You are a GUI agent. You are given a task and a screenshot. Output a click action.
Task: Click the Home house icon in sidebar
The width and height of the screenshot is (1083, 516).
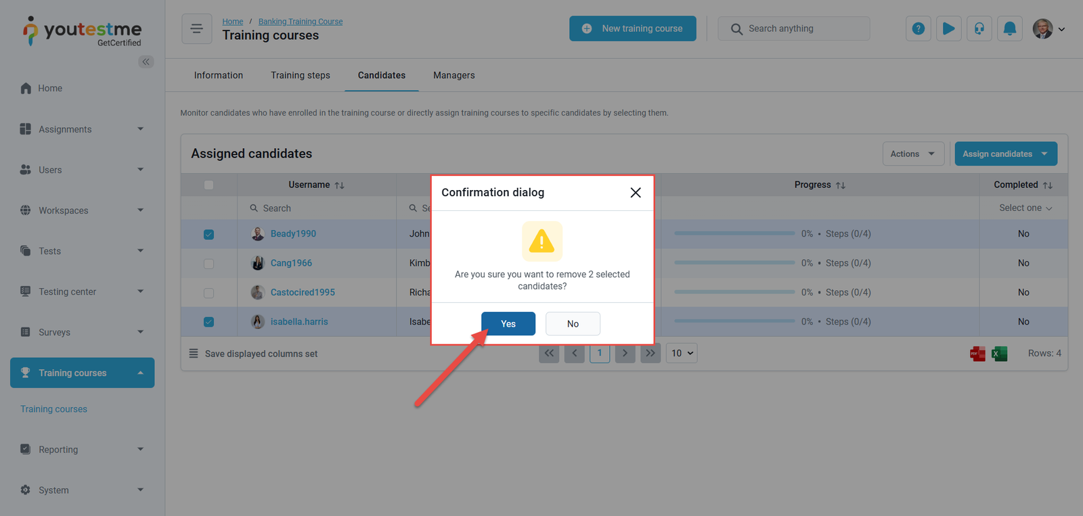click(26, 88)
